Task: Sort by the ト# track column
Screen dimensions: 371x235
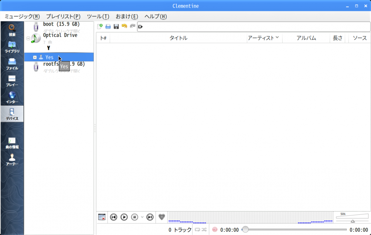Action: click(103, 38)
